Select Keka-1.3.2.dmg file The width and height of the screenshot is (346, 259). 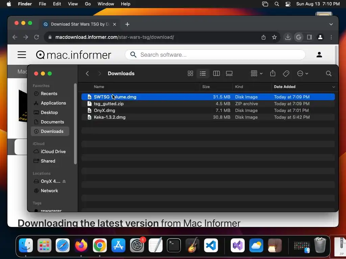point(208,117)
